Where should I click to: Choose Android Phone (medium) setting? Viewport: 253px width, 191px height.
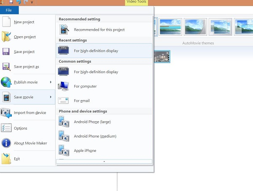point(104,136)
